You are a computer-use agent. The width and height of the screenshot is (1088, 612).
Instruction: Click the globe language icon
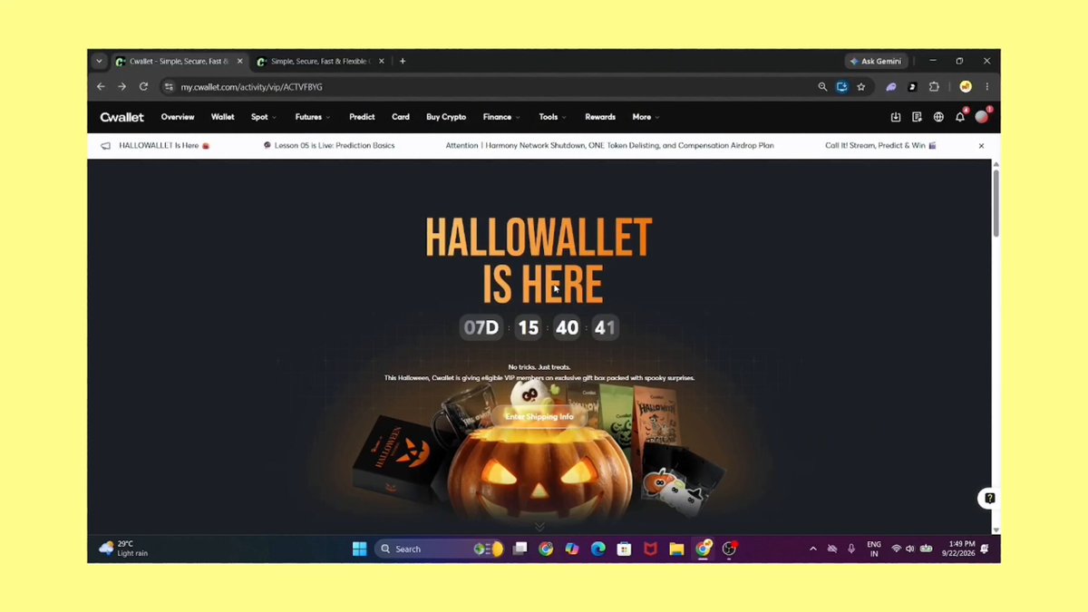tap(938, 117)
